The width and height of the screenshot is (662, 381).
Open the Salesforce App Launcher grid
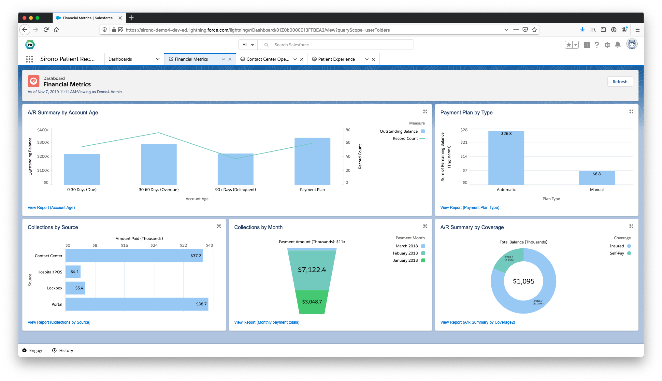pyautogui.click(x=29, y=59)
